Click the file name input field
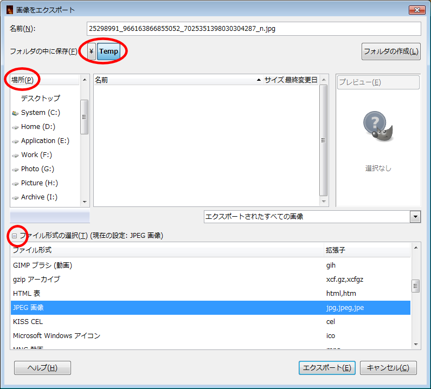This screenshot has height=389, width=431. 254,29
